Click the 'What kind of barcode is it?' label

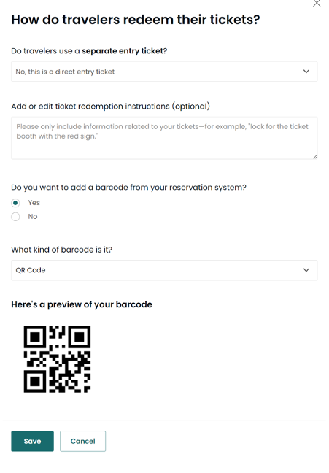pyautogui.click(x=62, y=250)
